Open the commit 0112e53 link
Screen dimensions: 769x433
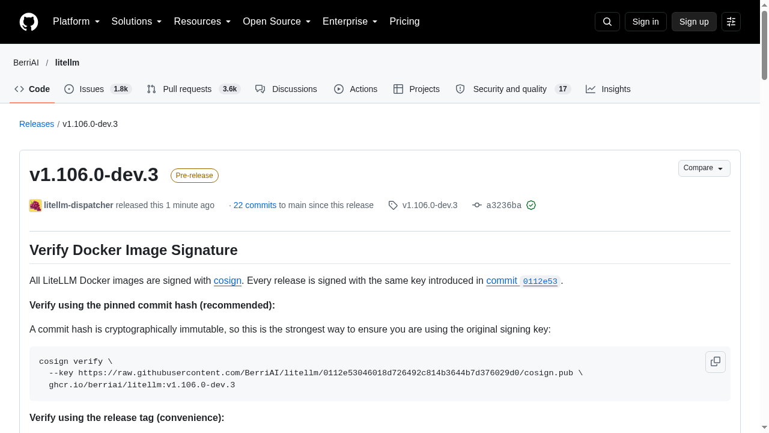523,281
